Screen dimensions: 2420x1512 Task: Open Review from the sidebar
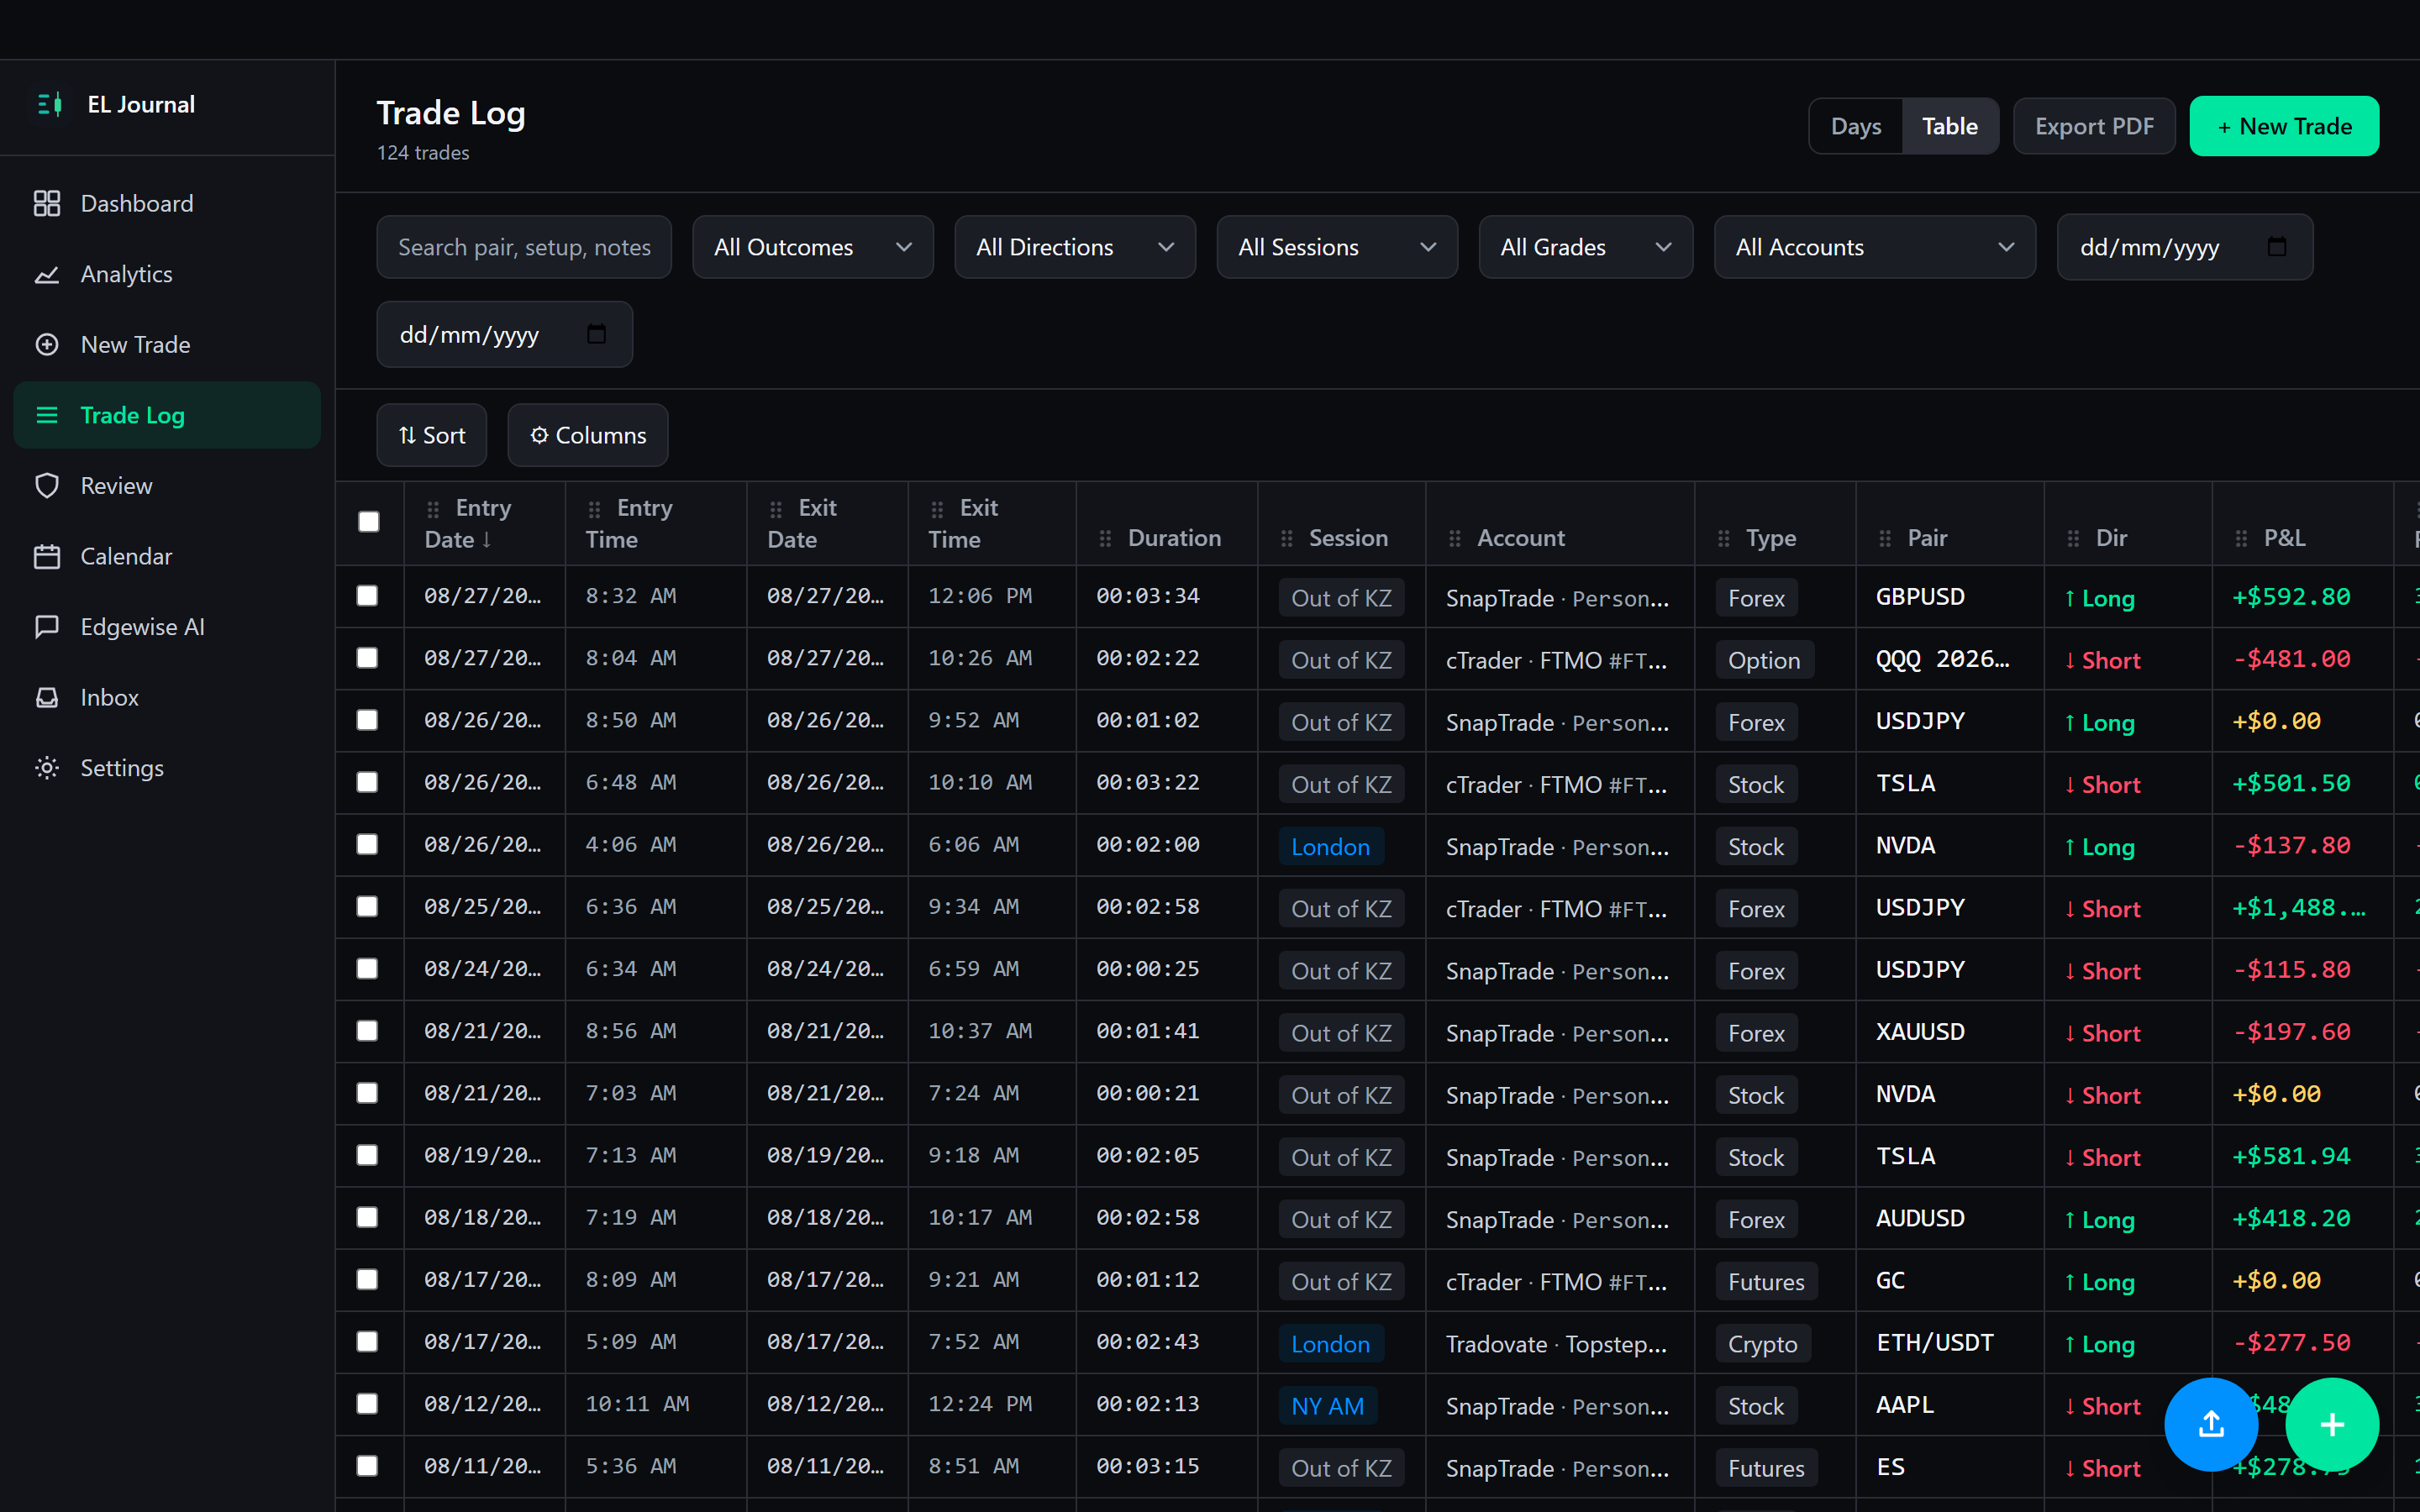167,486
